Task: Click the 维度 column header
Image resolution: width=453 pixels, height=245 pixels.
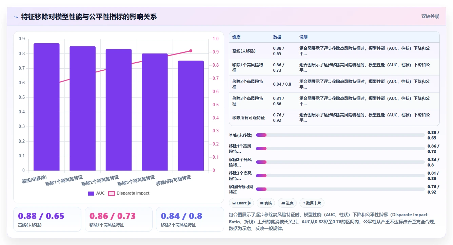Action: 236,37
